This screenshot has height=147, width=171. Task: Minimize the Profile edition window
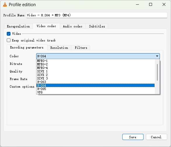click(137, 5)
